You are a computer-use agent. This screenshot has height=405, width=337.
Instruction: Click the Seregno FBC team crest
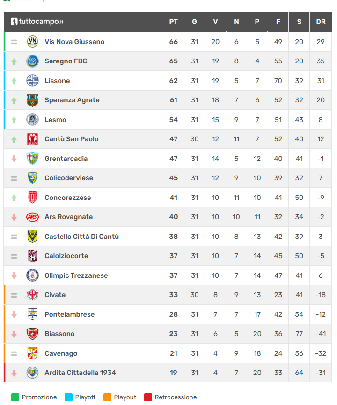pyautogui.click(x=32, y=61)
